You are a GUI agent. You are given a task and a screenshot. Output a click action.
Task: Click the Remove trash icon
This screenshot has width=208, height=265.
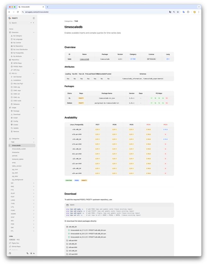[x=12, y=131]
